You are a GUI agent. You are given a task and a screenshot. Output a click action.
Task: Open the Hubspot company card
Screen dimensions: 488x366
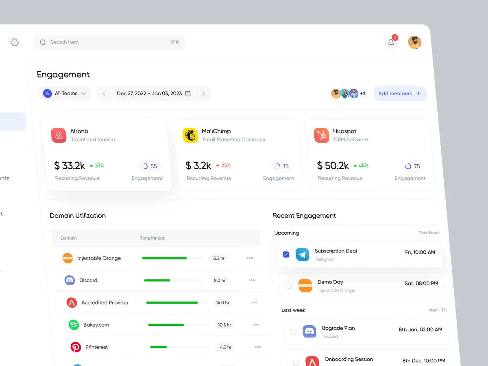[370, 155]
